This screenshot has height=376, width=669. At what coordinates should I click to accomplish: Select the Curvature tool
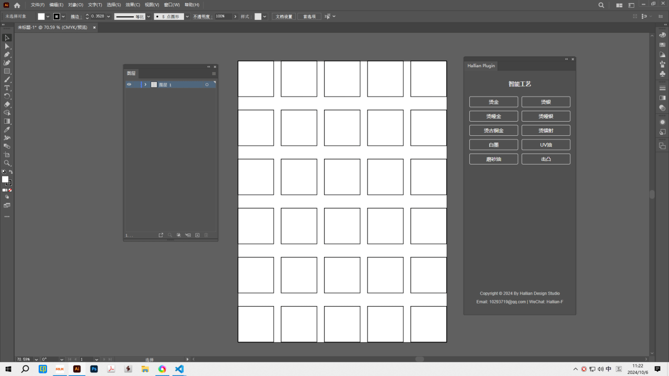[x=7, y=63]
